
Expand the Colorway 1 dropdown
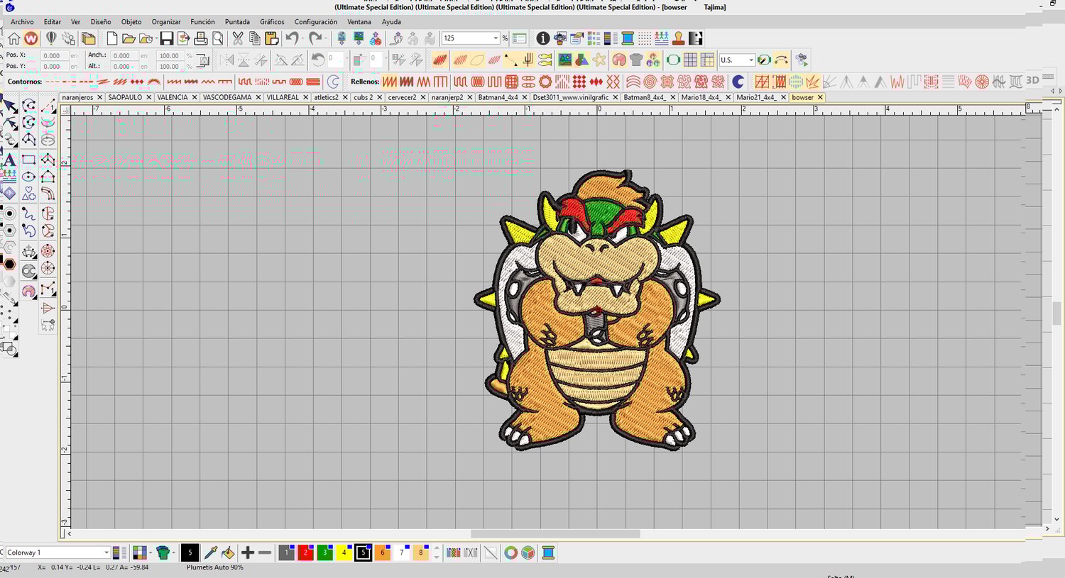[106, 552]
